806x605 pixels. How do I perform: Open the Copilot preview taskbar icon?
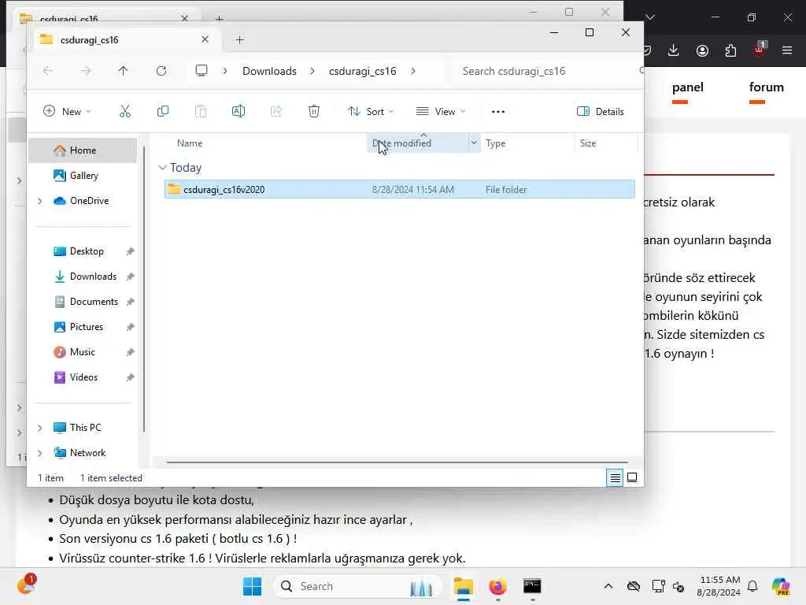(x=781, y=586)
